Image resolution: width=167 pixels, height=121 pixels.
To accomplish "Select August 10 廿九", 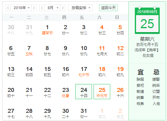I will (x=84, y=51).
